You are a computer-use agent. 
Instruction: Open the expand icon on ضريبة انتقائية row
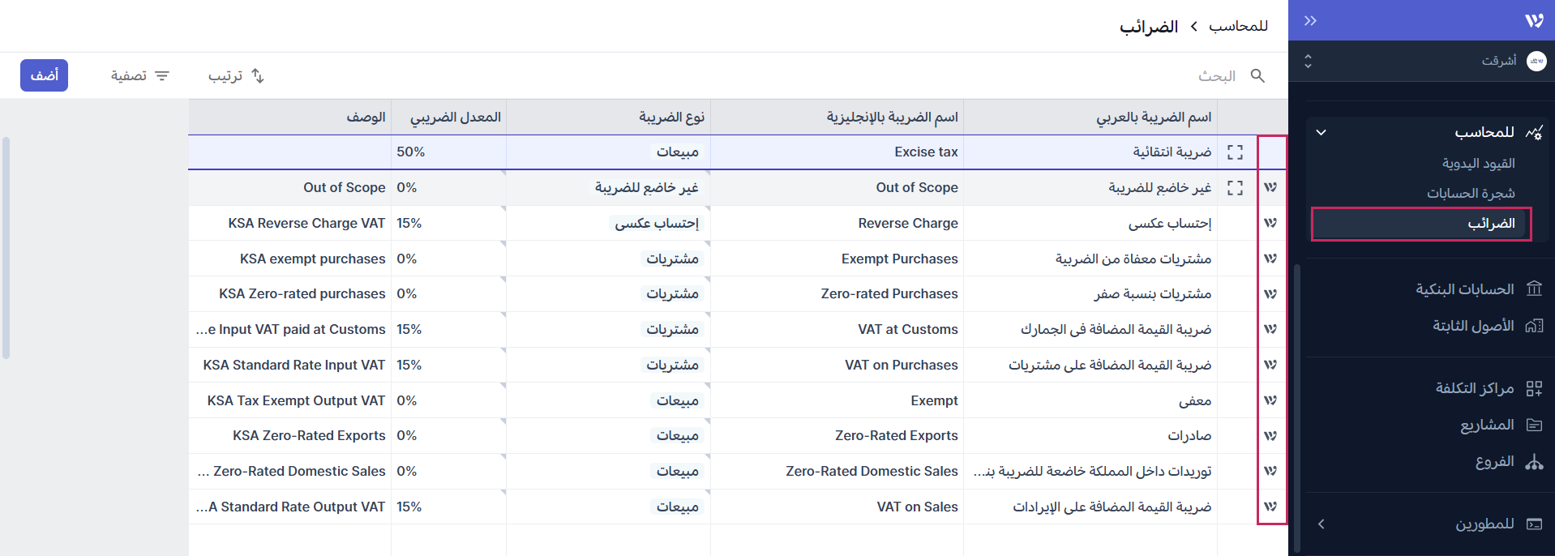click(1235, 152)
